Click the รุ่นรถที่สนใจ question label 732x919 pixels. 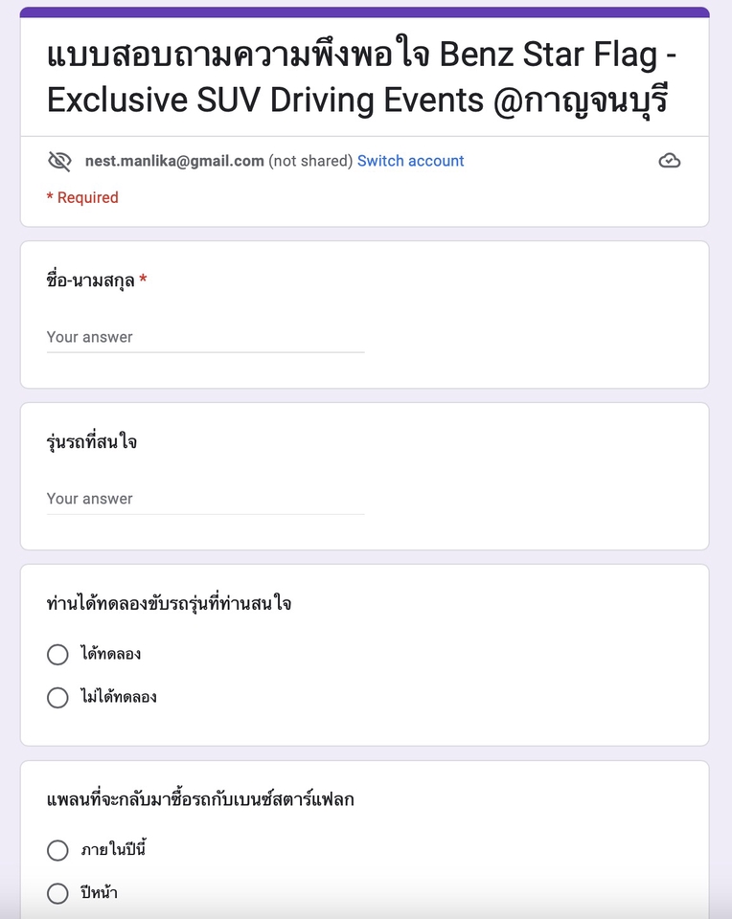[x=92, y=441]
